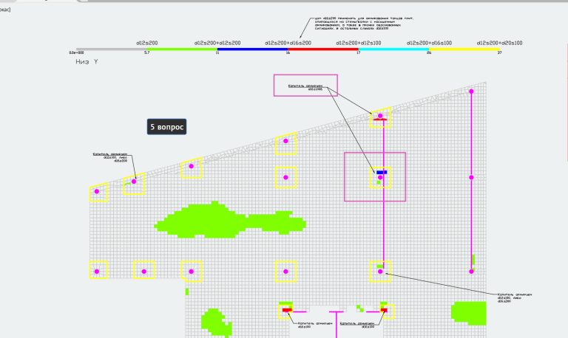This screenshot has height=338, width=568.
Task: Click the cyan segment of the legend bar
Action: (x=393, y=49)
